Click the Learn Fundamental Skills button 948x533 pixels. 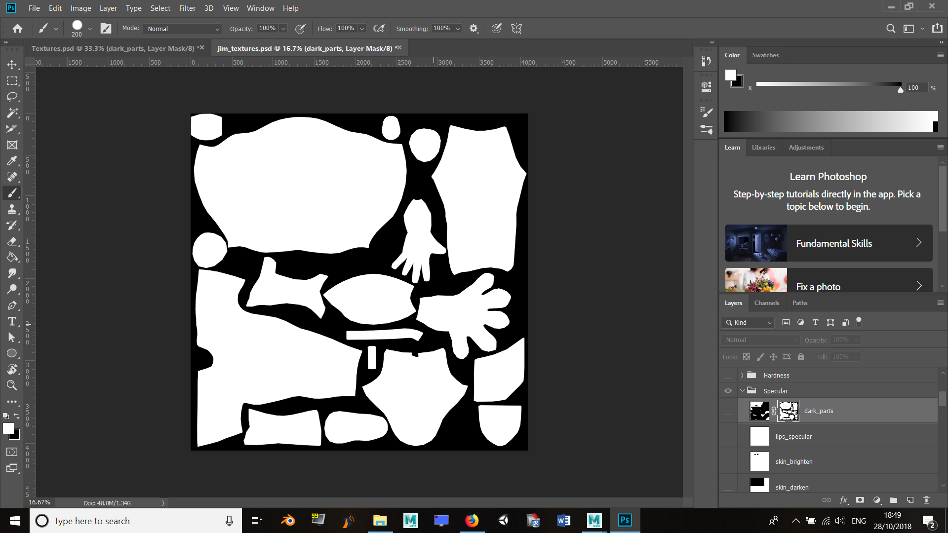[x=828, y=243]
